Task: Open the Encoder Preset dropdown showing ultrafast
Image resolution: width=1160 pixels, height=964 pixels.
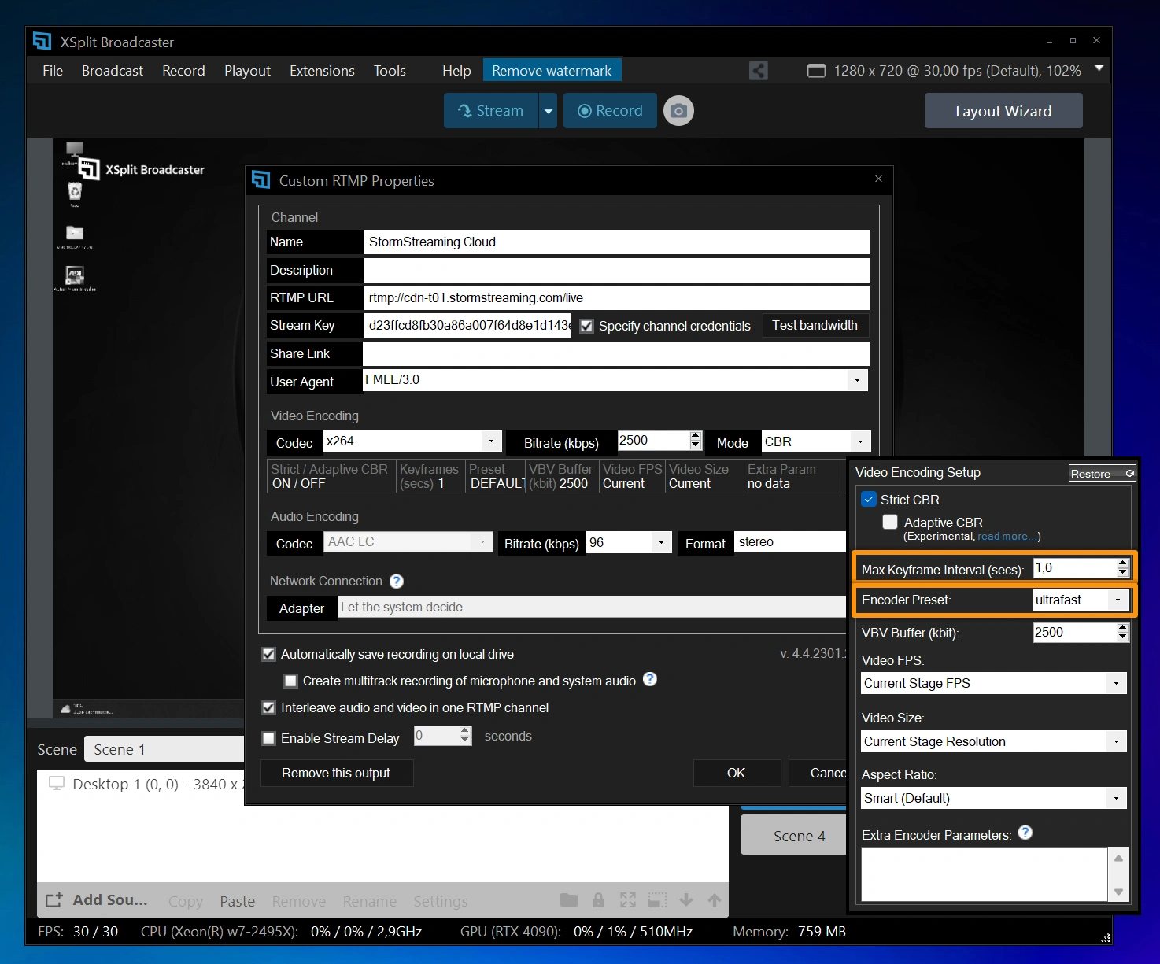Action: point(1118,600)
